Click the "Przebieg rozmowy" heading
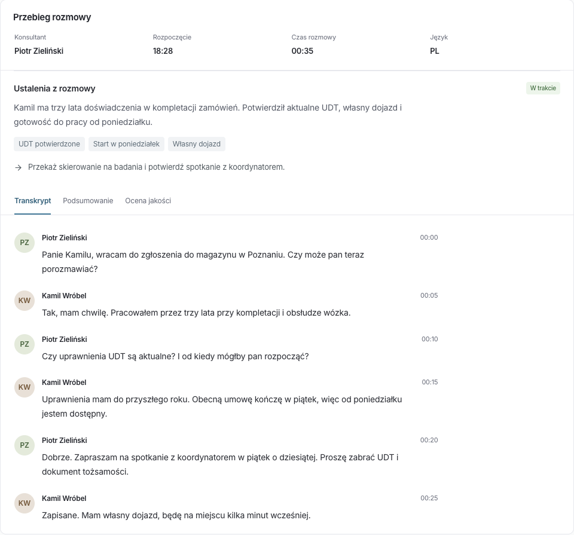Screen dimensions: 574x535 (52, 17)
